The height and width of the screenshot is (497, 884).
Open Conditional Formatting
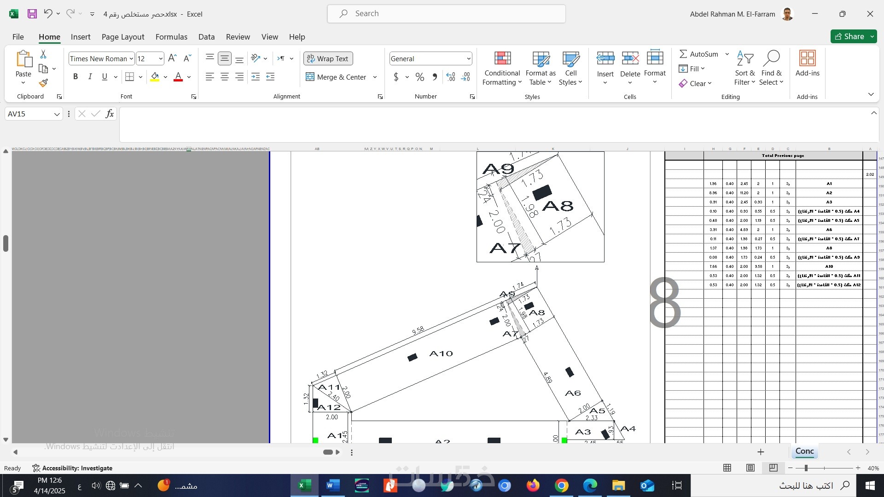click(x=502, y=68)
